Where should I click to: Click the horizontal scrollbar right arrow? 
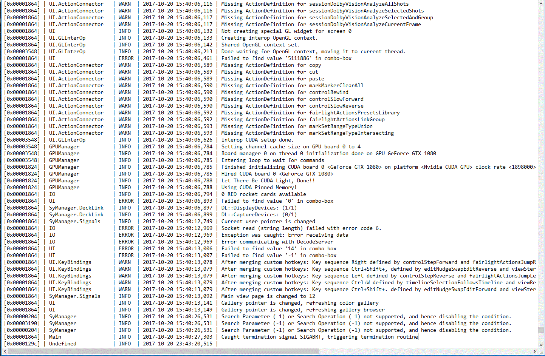(x=534, y=351)
